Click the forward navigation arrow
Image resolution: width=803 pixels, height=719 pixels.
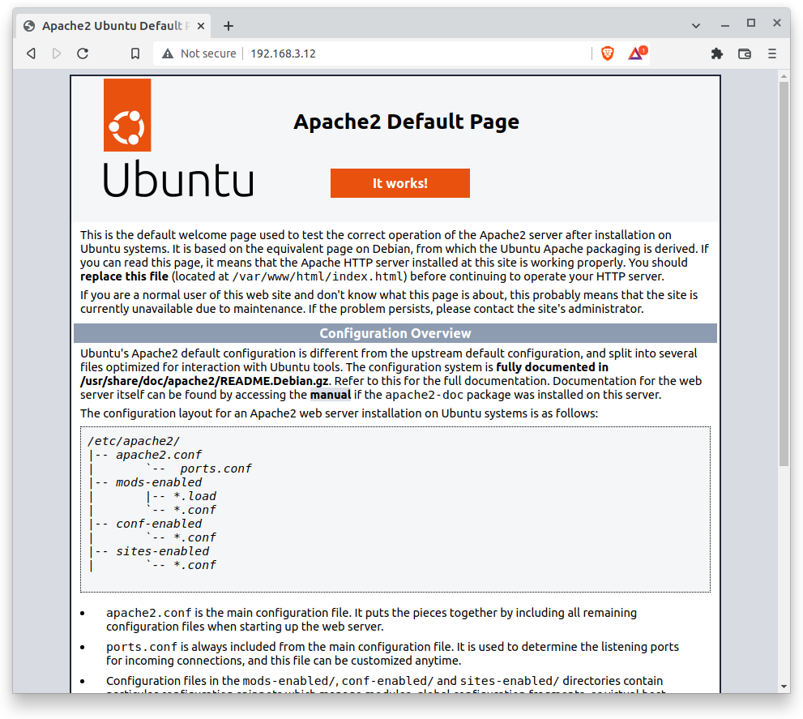click(57, 53)
